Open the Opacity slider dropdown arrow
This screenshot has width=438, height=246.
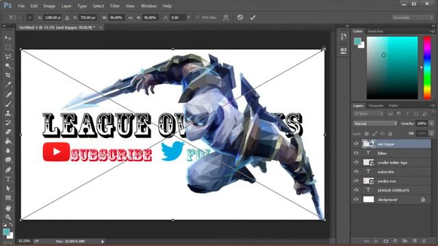click(432, 123)
